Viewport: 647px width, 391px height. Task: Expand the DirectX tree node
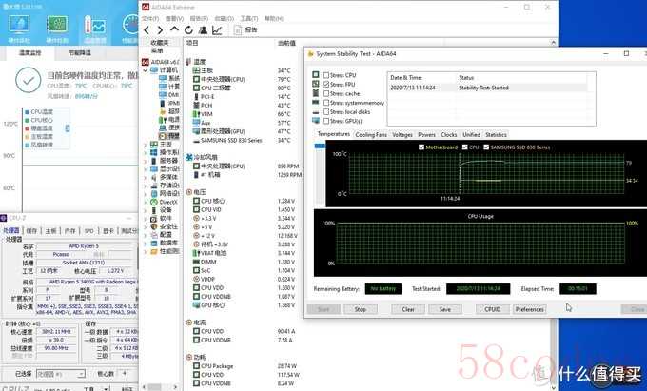click(145, 202)
